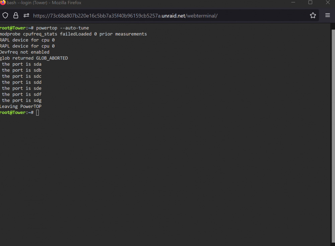Image resolution: width=335 pixels, height=246 pixels.
Task: Click the 'Devfreq not enabled' message
Action: pyautogui.click(x=24, y=52)
